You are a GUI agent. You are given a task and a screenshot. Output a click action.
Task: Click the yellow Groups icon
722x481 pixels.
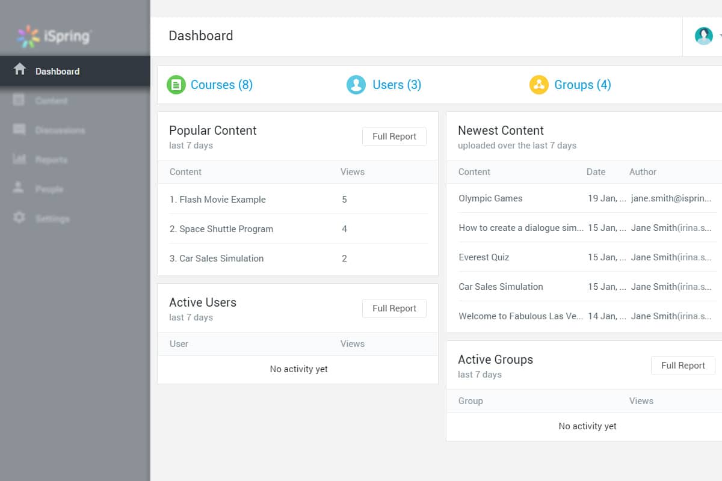pyautogui.click(x=539, y=85)
